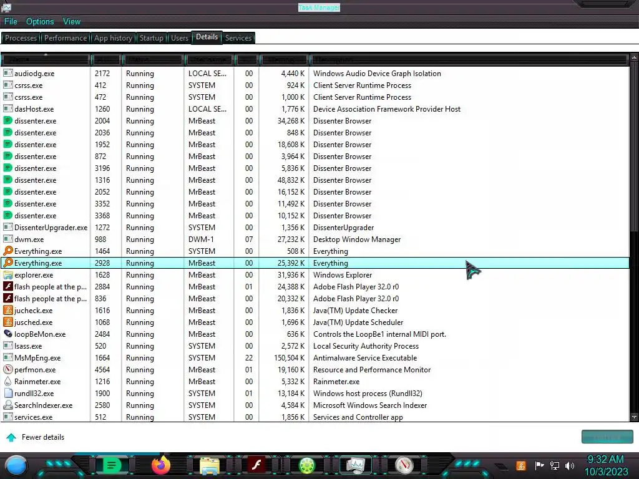Open Firefox from the taskbar
Image resolution: width=639 pixels, height=479 pixels.
pos(161,465)
